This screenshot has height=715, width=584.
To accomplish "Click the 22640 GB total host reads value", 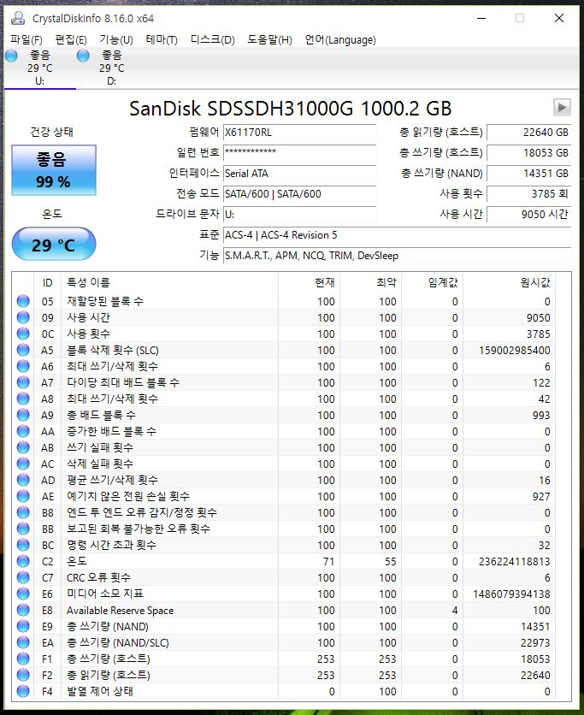I will click(528, 133).
